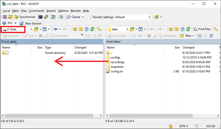This screenshot has width=221, height=129.
Task: Open the Commands menu
Action: click(36, 11)
